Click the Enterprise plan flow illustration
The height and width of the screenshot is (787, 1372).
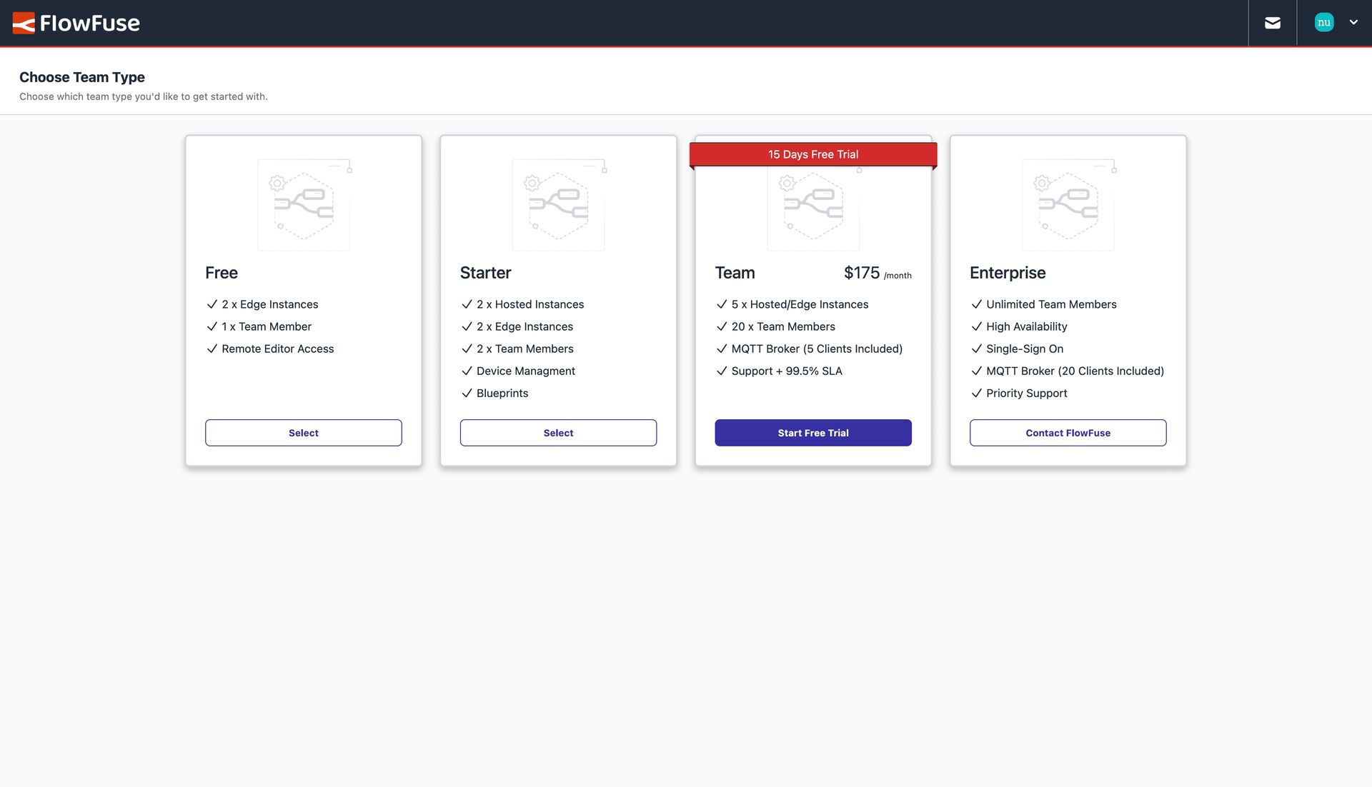point(1068,205)
